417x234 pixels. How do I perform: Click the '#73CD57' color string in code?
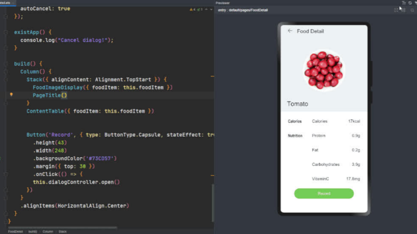click(x=100, y=158)
